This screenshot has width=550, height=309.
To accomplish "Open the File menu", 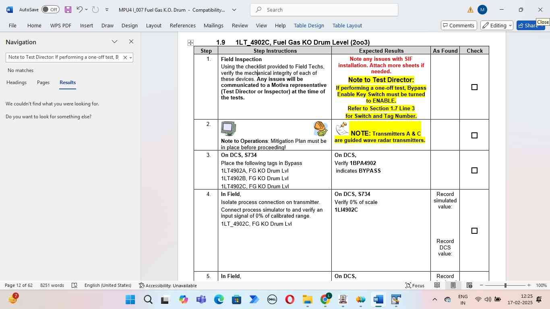I will 12,25.
